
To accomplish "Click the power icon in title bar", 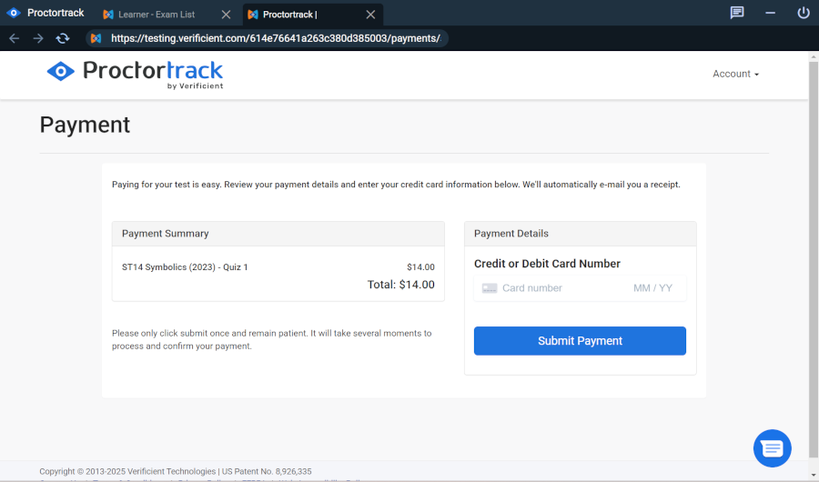I will pyautogui.click(x=804, y=13).
